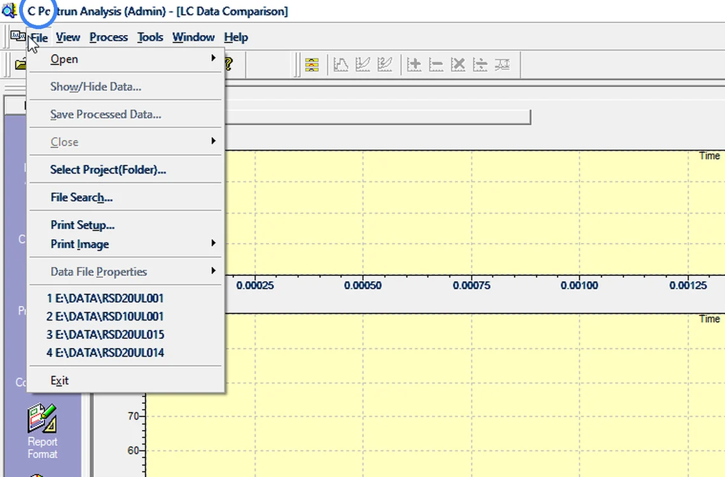Choose Save Processed Data... menu entry
This screenshot has width=725, height=477.
pyautogui.click(x=126, y=114)
